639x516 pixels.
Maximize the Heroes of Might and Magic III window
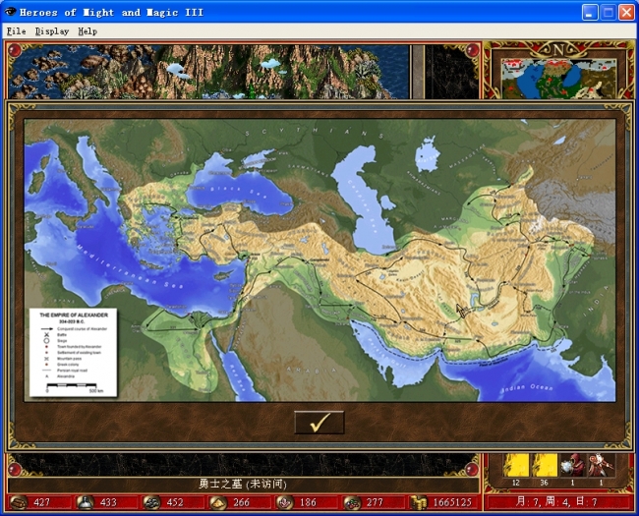608,12
